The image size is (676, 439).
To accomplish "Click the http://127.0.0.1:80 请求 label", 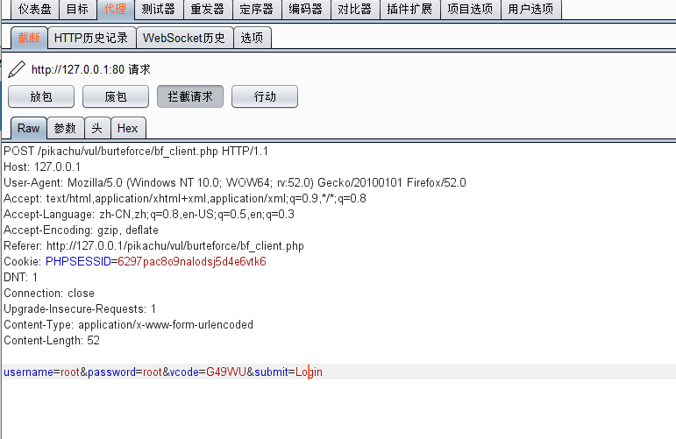I will [91, 69].
